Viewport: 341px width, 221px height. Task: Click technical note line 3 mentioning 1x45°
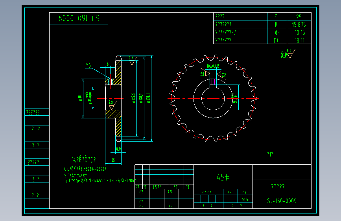point(100,181)
